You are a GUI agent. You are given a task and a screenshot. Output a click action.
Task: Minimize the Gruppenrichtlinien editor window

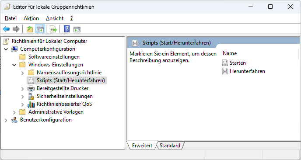coord(251,7)
